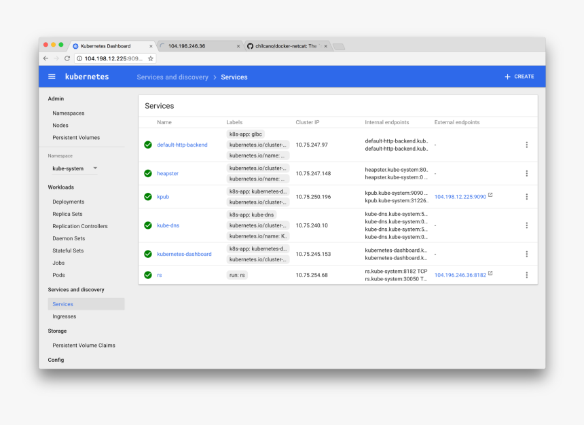584x425 pixels.
Task: Open actions menu for kubernetes-dashboard service
Action: point(526,254)
